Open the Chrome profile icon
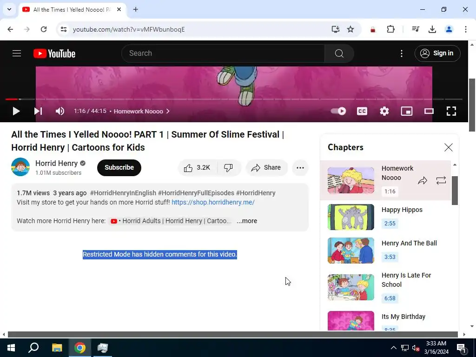This screenshot has width=476, height=357. click(x=449, y=29)
